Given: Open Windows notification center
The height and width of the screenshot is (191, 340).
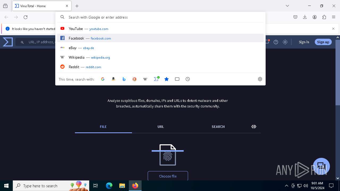Looking at the screenshot, I should coord(331,186).
